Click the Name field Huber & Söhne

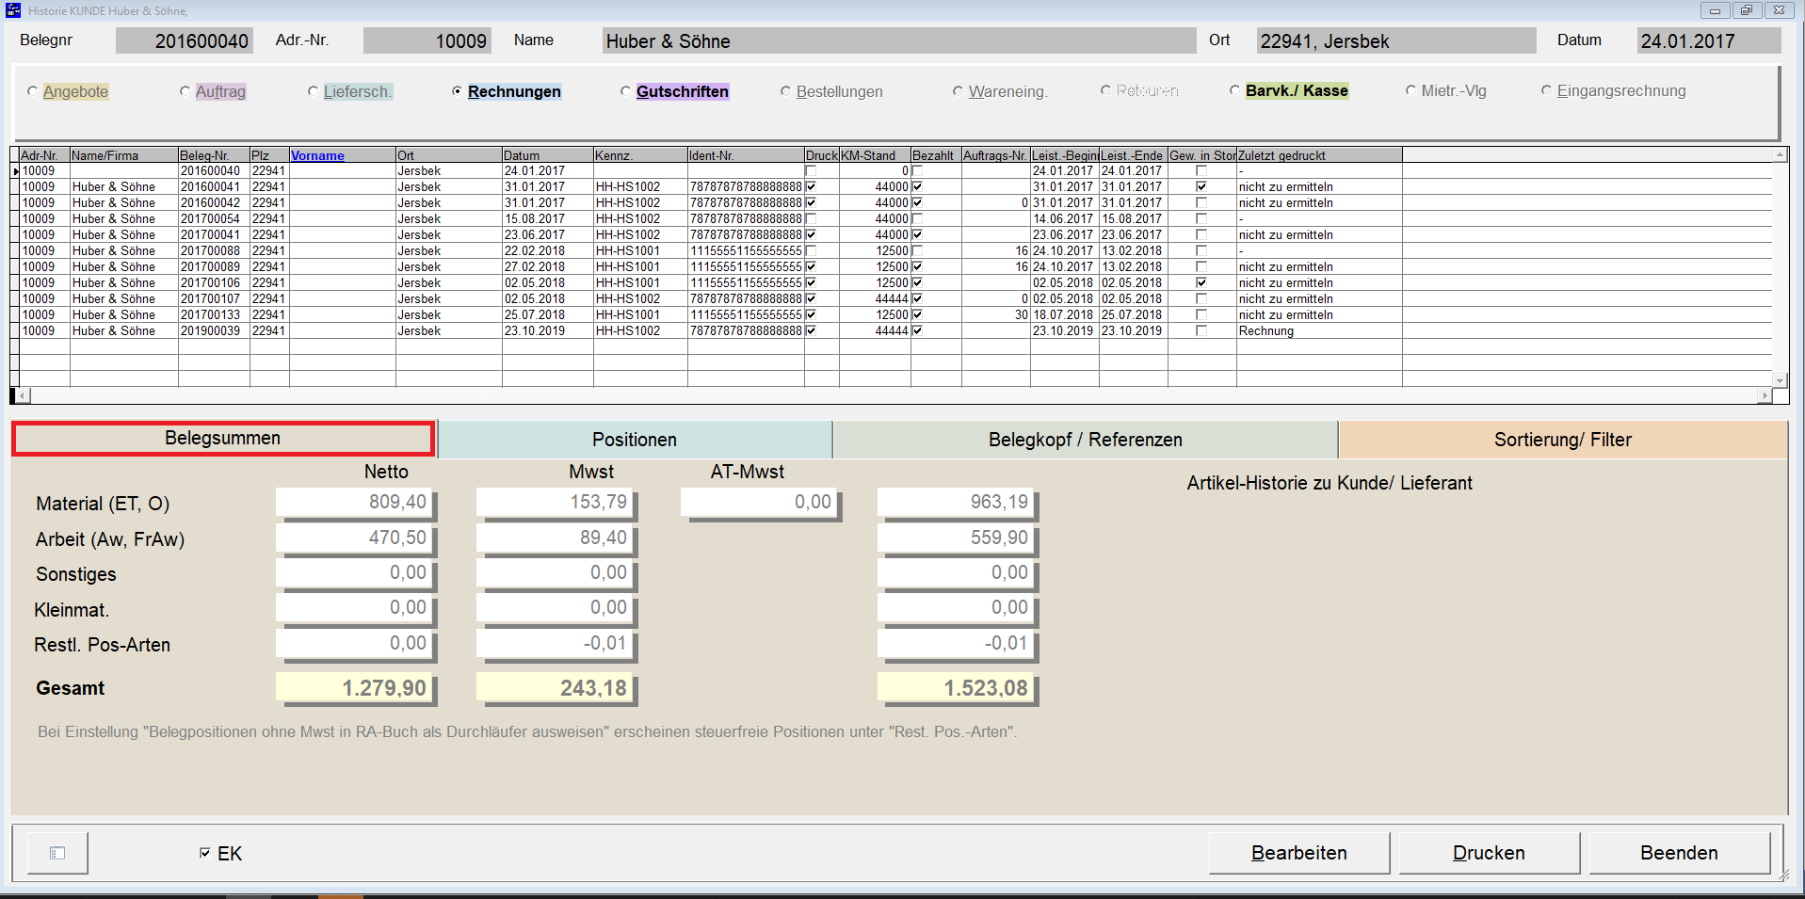point(899,40)
